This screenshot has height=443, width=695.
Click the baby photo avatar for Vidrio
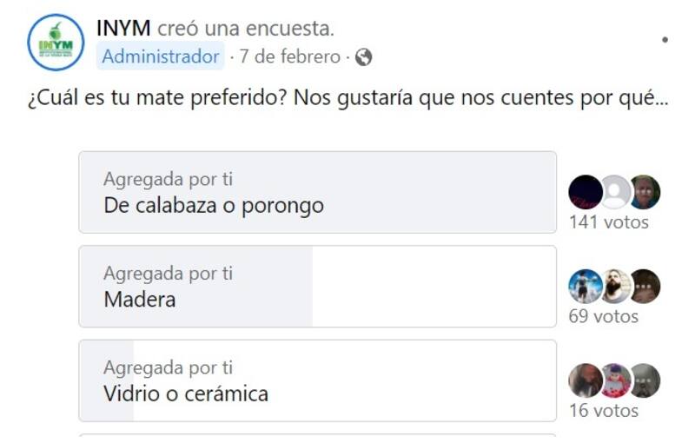pos(615,380)
